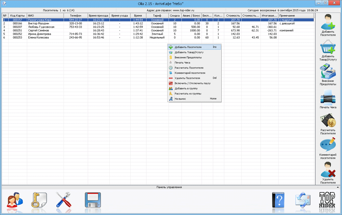
Task: Select Удалить Посетителя context menu entry
Action: pyautogui.click(x=195, y=78)
